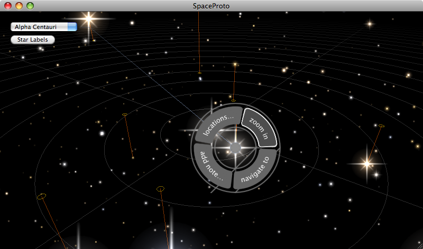The image size is (423, 249).
Task: Select "navigate to" in the radial menu
Action: coord(255,169)
